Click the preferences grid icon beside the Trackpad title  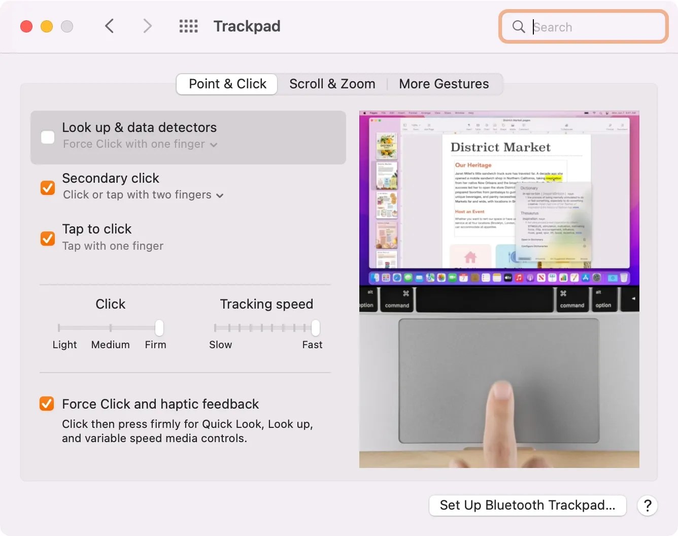(188, 26)
